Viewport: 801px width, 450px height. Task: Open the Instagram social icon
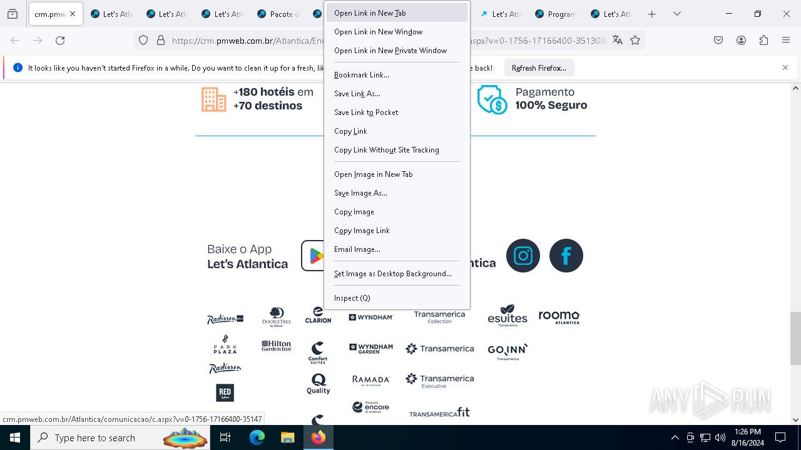click(x=523, y=256)
